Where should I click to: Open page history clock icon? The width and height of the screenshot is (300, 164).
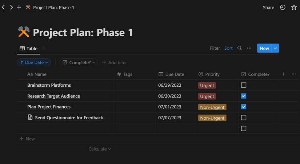(x=283, y=7)
